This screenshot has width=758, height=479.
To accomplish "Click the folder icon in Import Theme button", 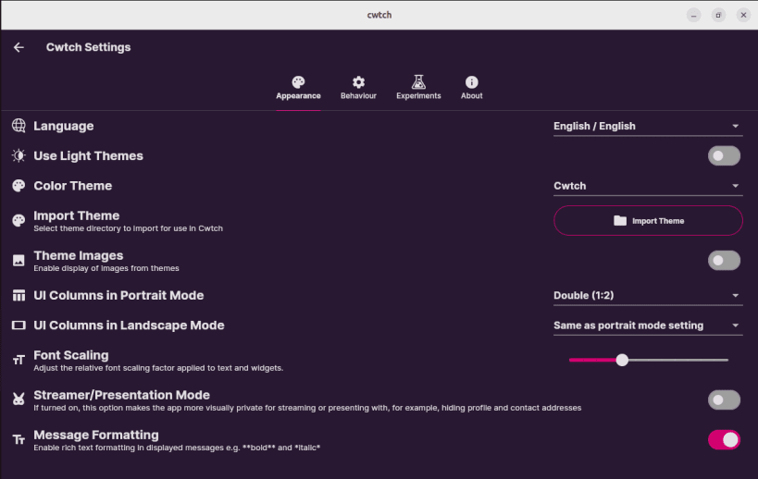I will tap(620, 221).
